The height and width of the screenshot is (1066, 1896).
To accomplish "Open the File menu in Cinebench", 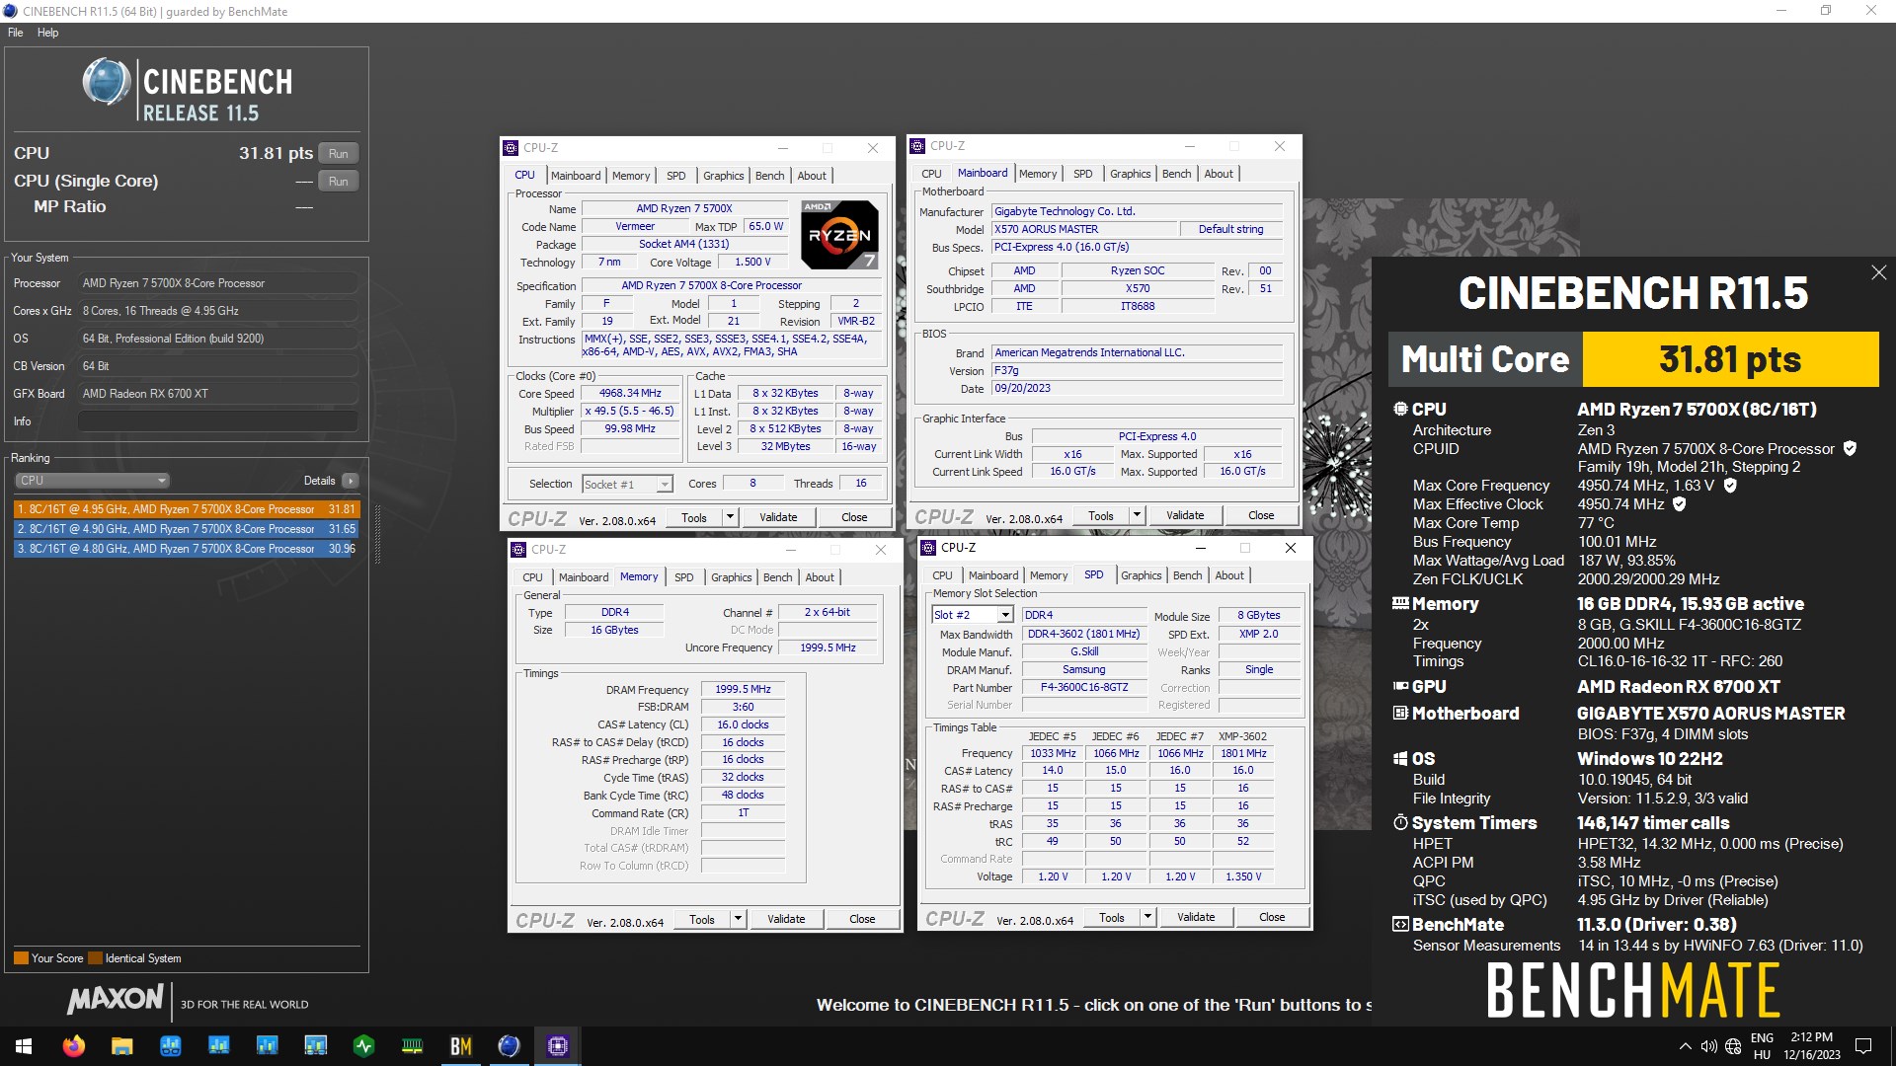I will click(x=16, y=33).
